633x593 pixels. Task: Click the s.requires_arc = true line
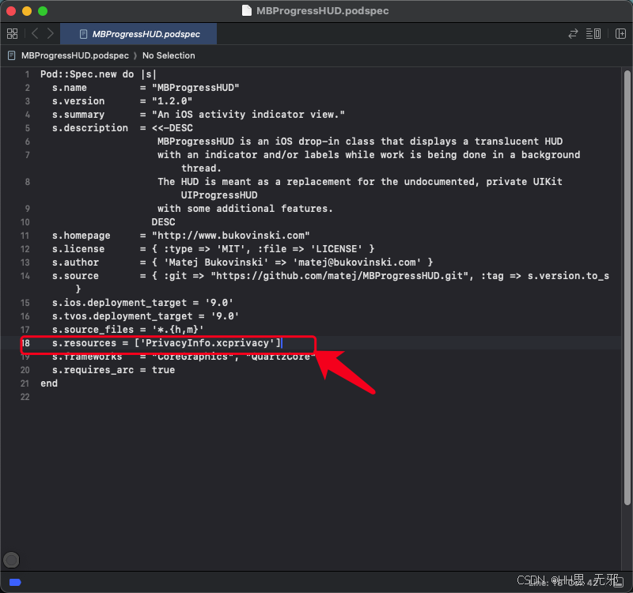pos(113,370)
